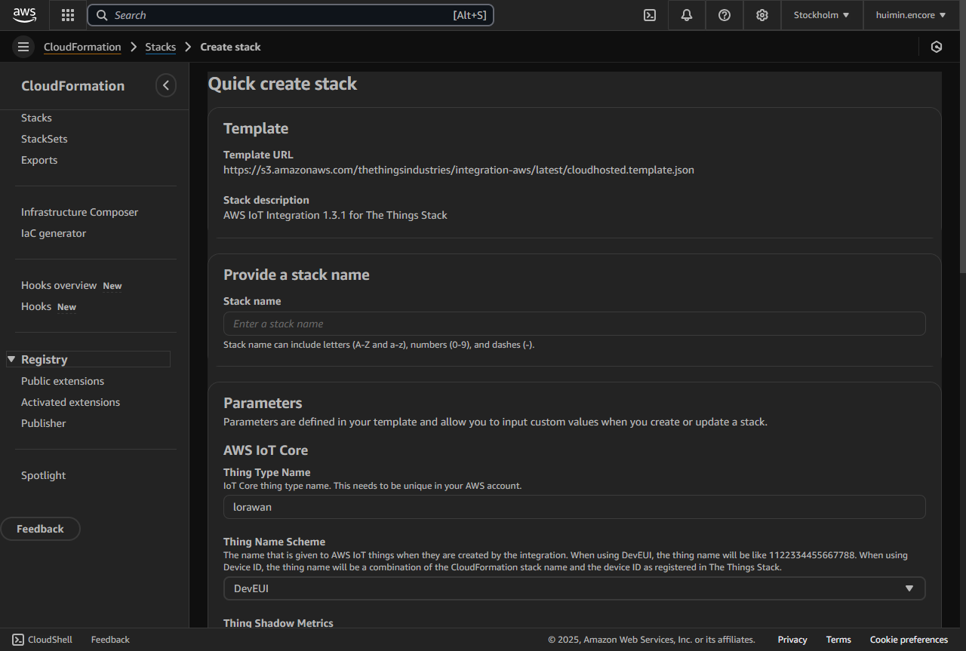Screen dimensions: 966x651
Task: Click the Thing Type Name field with lorawan
Action: (574, 507)
